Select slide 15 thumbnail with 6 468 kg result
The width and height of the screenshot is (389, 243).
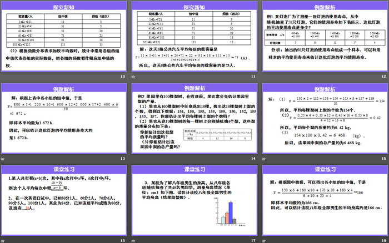(x=325, y=119)
